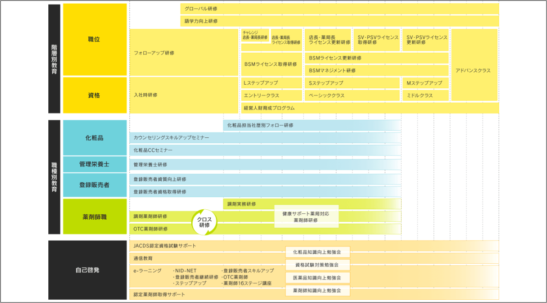Open the フォローアップ研修 box
Image resolution: width=547 pixels, height=303 pixels.
183,53
